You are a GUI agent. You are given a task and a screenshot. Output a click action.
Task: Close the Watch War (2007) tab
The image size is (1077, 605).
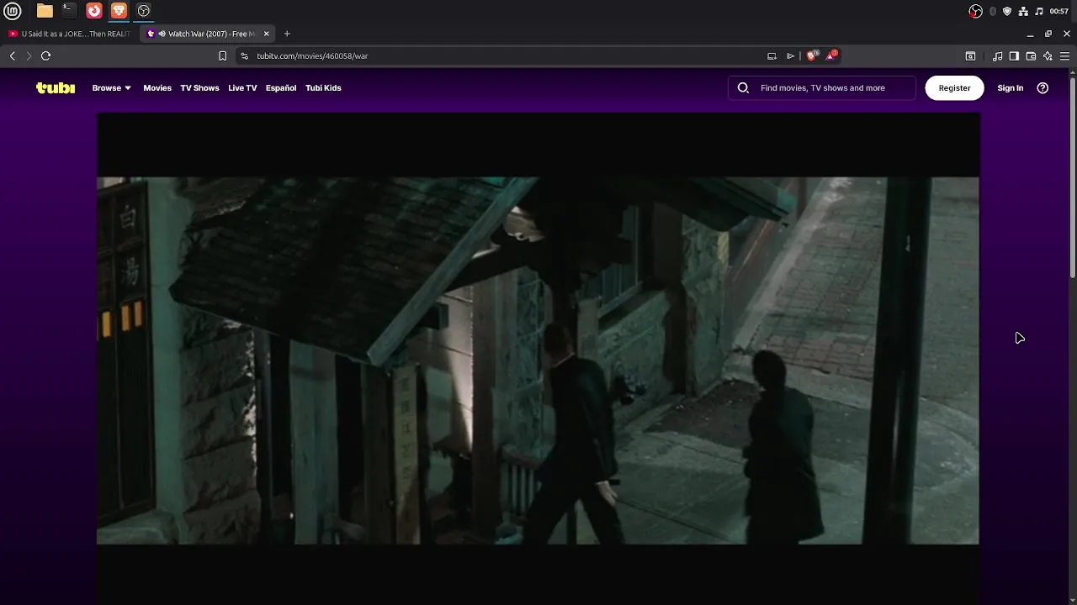(267, 34)
